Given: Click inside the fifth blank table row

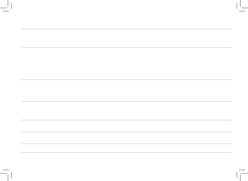Looking at the screenshot, I should click(x=126, y=126).
